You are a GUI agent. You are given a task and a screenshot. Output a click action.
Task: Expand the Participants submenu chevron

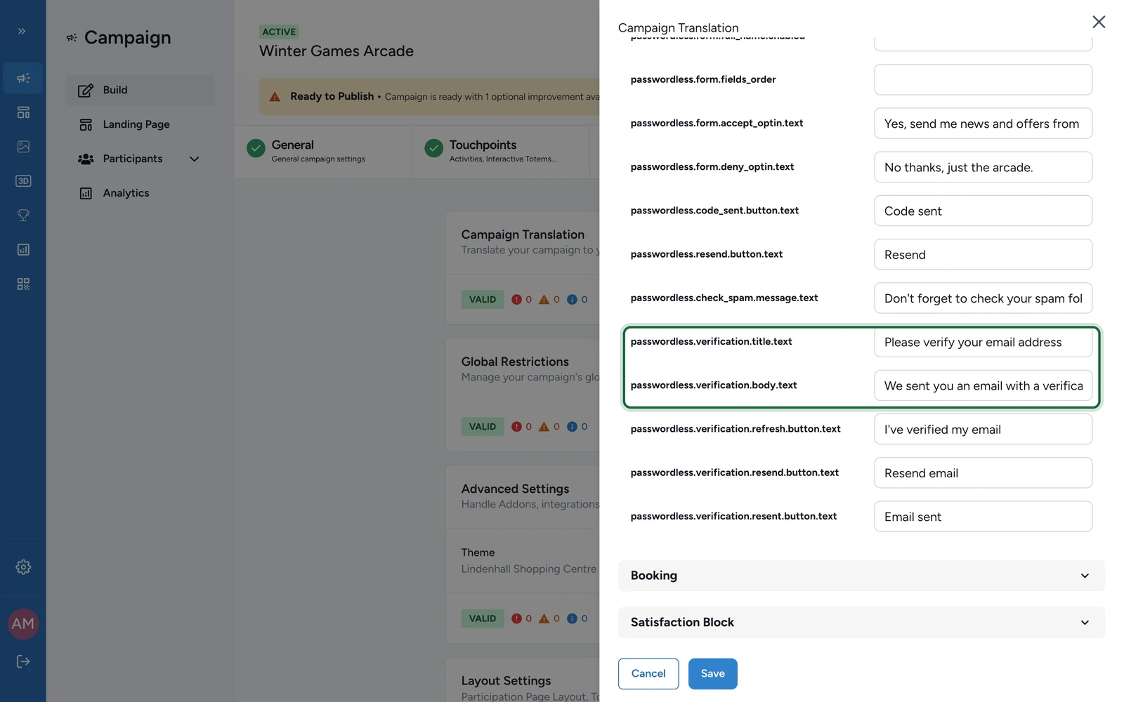[195, 159]
